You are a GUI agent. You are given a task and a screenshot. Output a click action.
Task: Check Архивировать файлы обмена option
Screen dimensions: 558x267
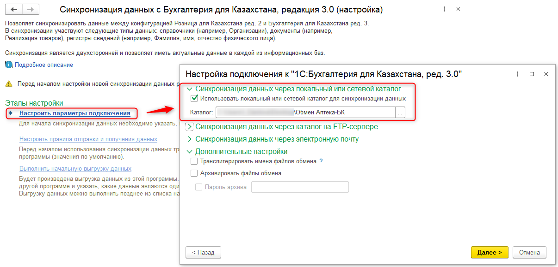tap(194, 173)
